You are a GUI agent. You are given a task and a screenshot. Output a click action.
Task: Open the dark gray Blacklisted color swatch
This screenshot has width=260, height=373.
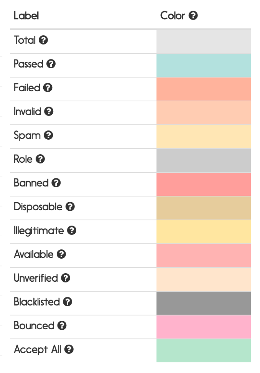point(203,303)
